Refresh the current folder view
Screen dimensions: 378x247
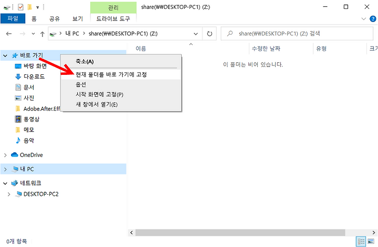[x=209, y=34]
